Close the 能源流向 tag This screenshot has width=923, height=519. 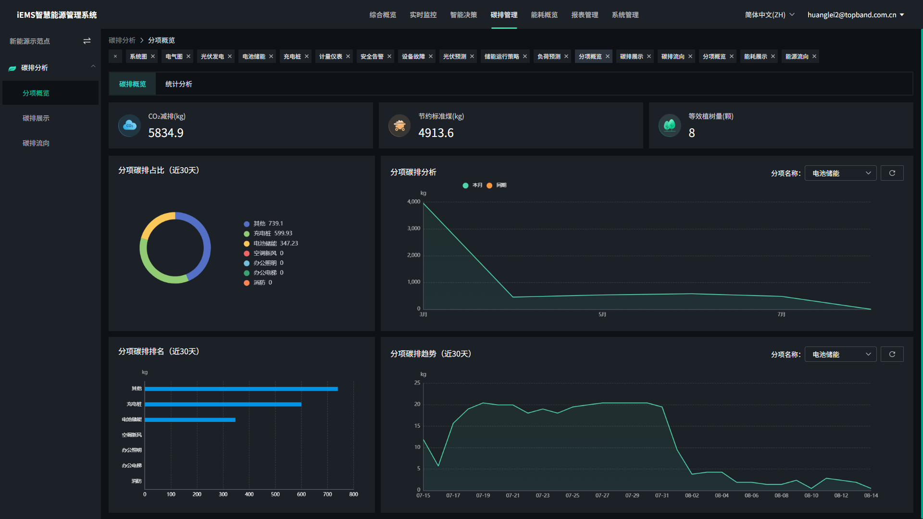coord(814,56)
